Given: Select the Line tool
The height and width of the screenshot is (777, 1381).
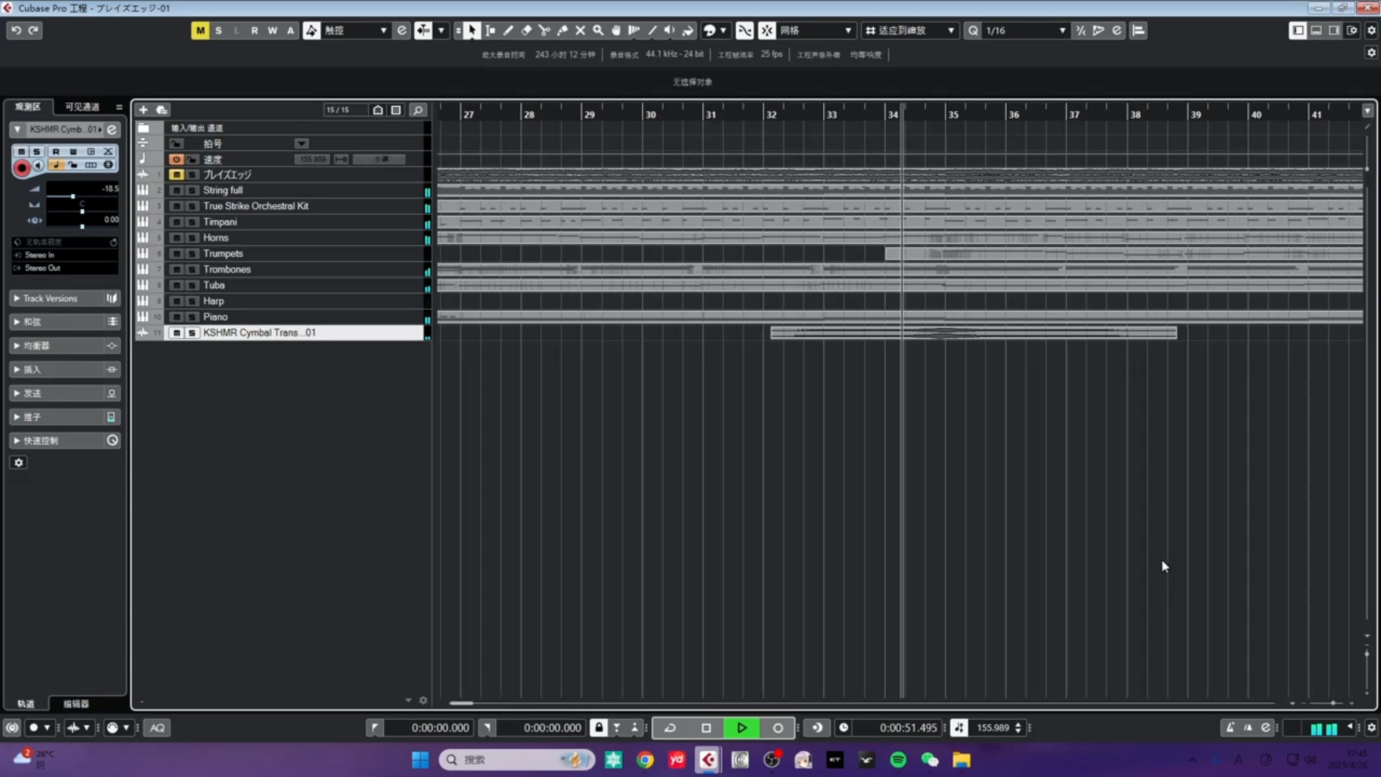Looking at the screenshot, I should 652,30.
